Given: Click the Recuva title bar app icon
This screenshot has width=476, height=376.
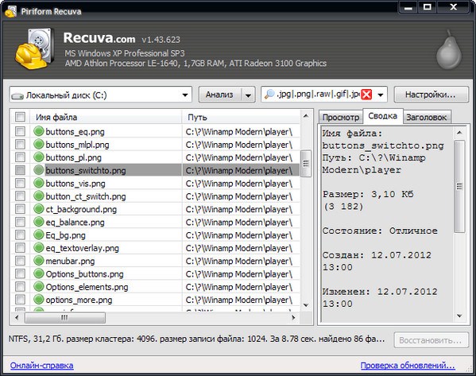Looking at the screenshot, I should 10,12.
